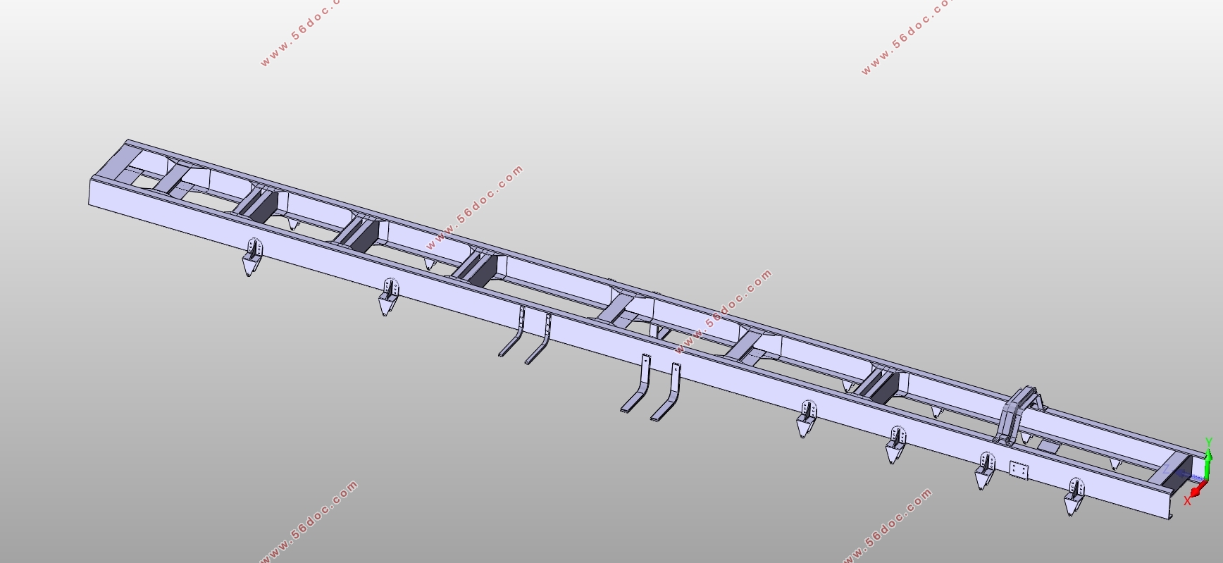Screen dimensions: 1223x563
Task: Click the green Y axis arrow of the triad
Action: click(1208, 466)
